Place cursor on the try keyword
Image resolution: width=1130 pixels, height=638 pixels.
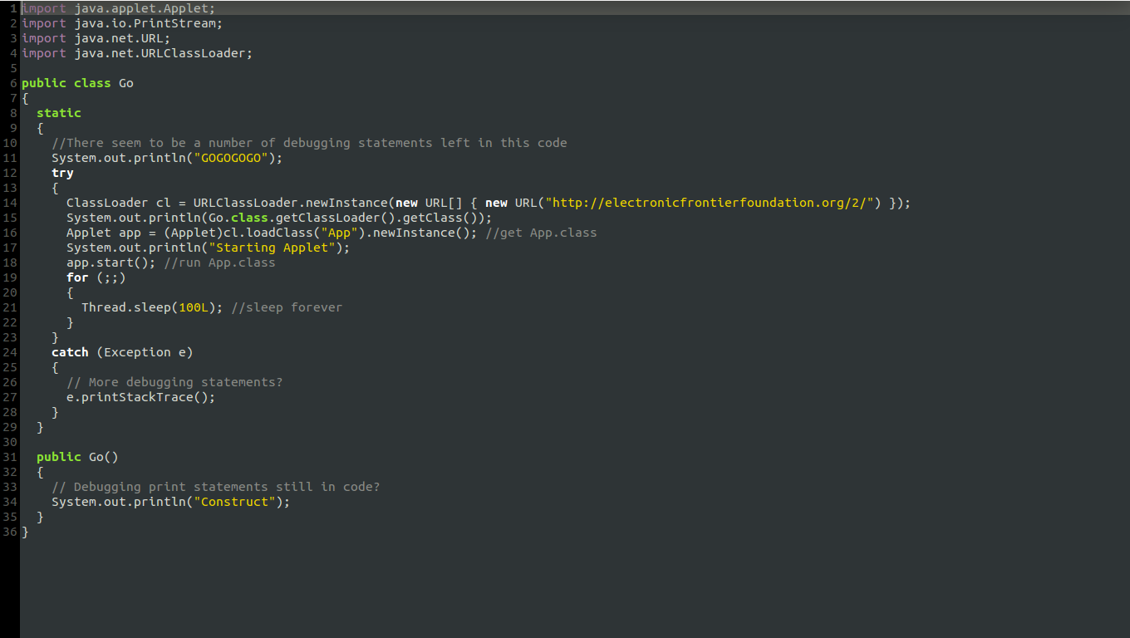click(x=61, y=172)
